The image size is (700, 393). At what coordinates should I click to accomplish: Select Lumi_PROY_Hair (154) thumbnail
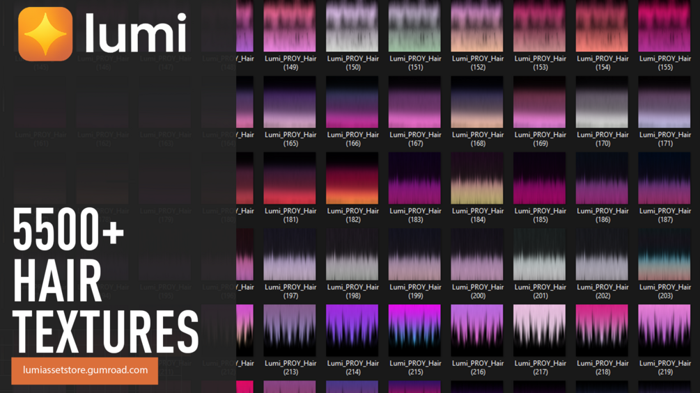(x=602, y=26)
